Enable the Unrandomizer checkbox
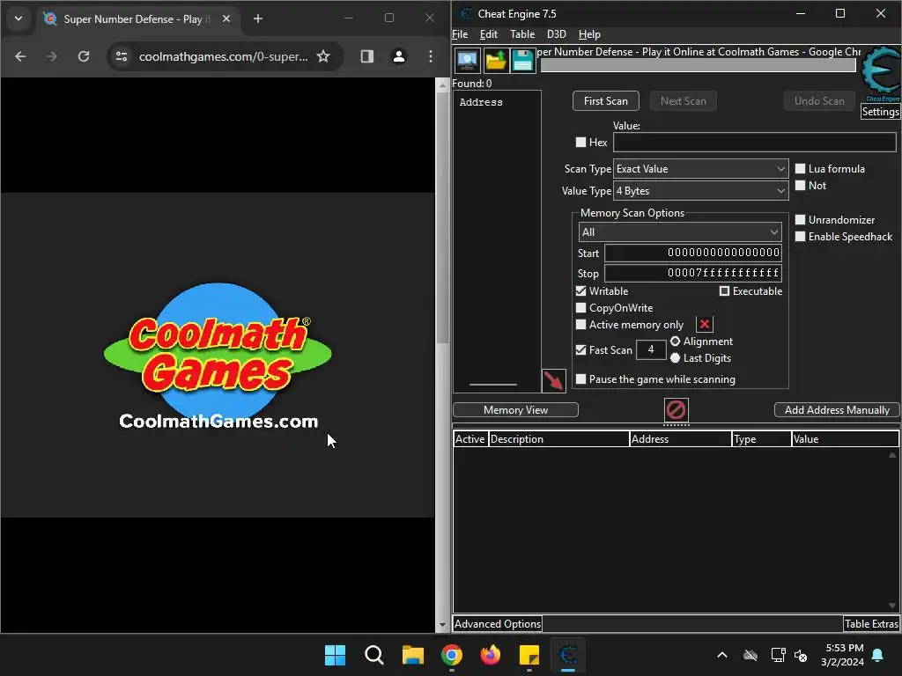Screen dimensions: 902x676 coord(800,219)
